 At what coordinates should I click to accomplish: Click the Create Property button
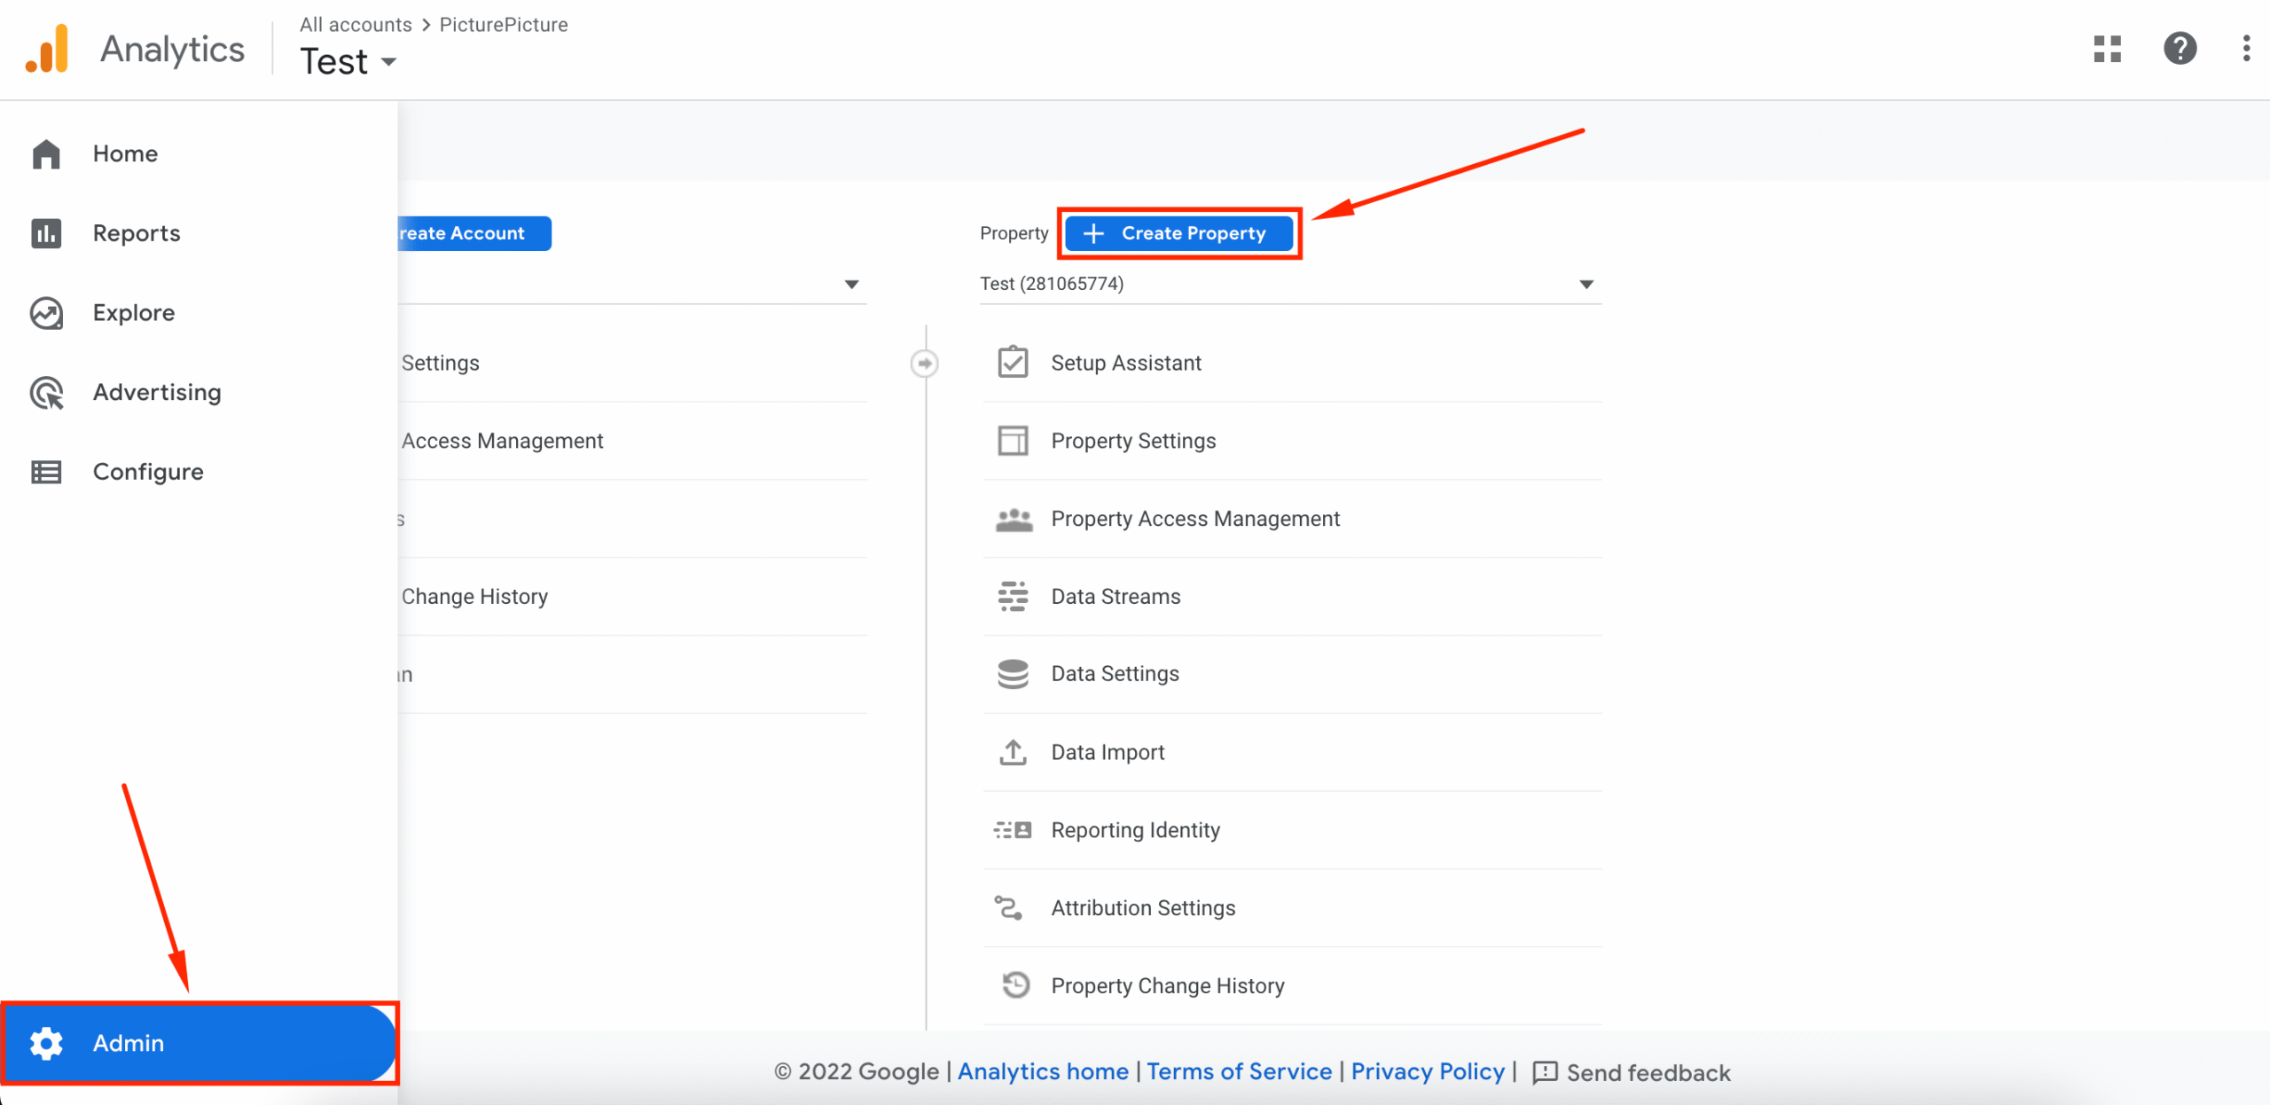click(1179, 233)
